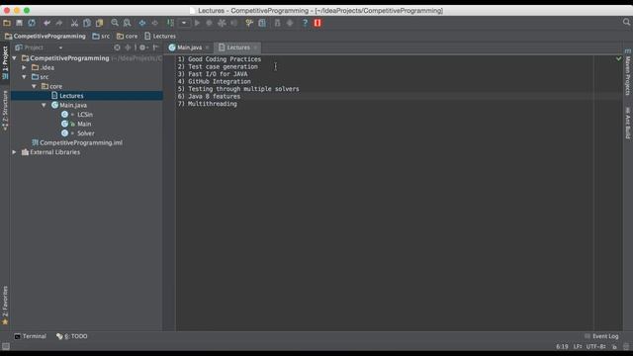Click the Make Project build icon

pyautogui.click(x=170, y=23)
